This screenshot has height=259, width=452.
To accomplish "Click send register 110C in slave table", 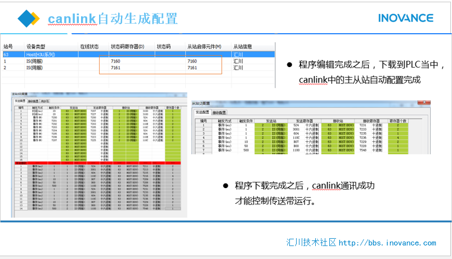I will coord(296,137).
